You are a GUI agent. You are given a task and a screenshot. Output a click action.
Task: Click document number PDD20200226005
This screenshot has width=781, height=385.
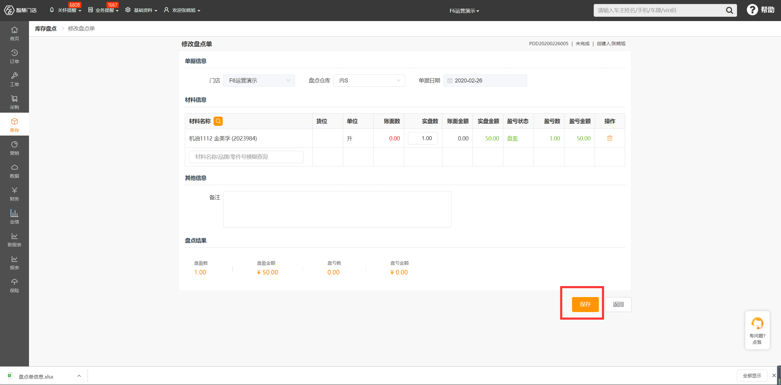(549, 44)
